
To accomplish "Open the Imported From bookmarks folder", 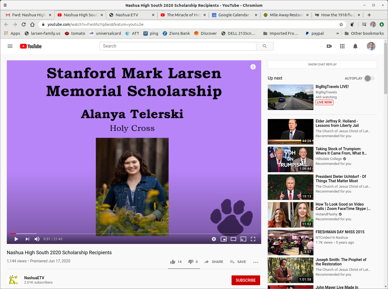I will coord(281,33).
